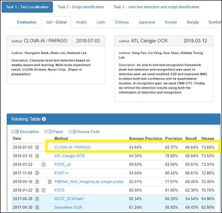Image resolution: width=222 pixels, height=213 pixels.
Task: Tick the Paper checkbox
Action: click(x=46, y=131)
